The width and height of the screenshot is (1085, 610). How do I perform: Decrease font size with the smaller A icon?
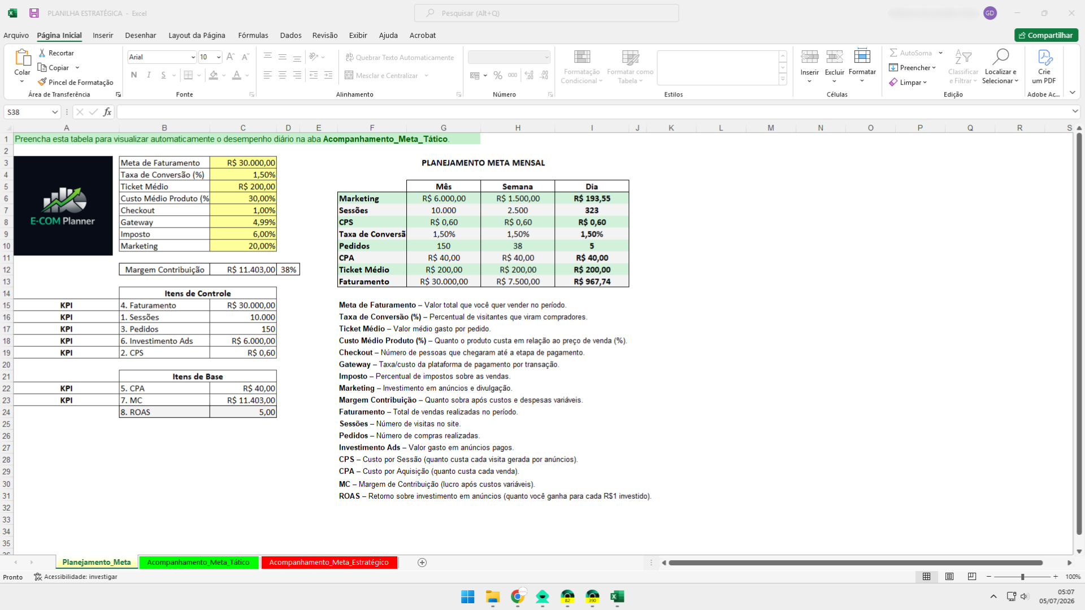[x=245, y=57]
